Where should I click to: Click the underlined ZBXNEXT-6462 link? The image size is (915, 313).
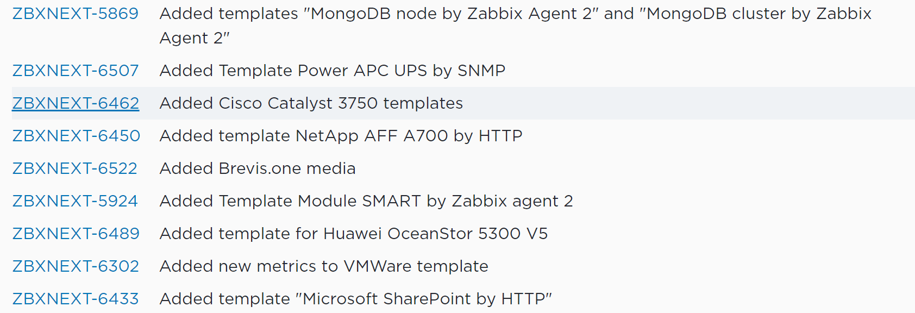coord(74,103)
